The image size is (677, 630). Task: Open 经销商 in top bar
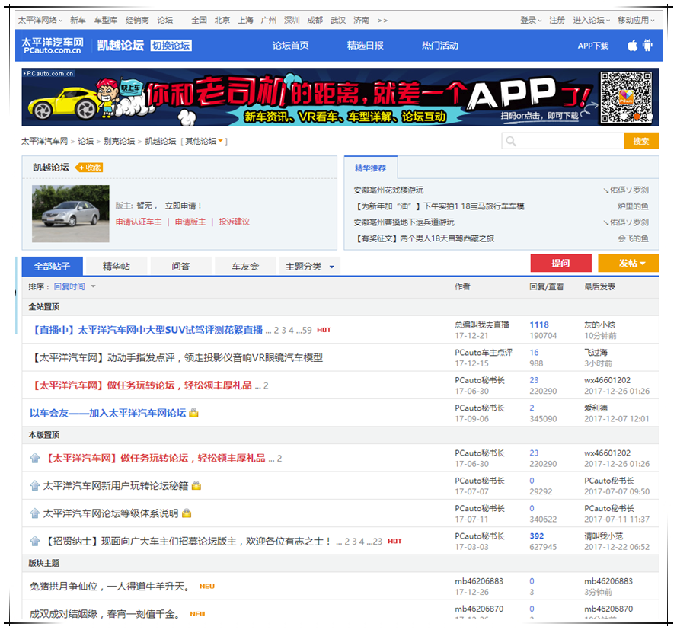click(137, 20)
